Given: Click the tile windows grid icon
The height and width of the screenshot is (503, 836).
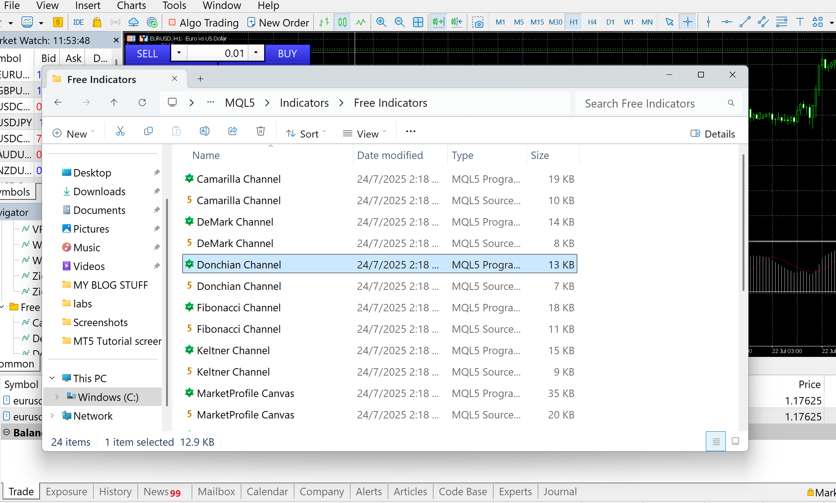Looking at the screenshot, I should coord(418,22).
